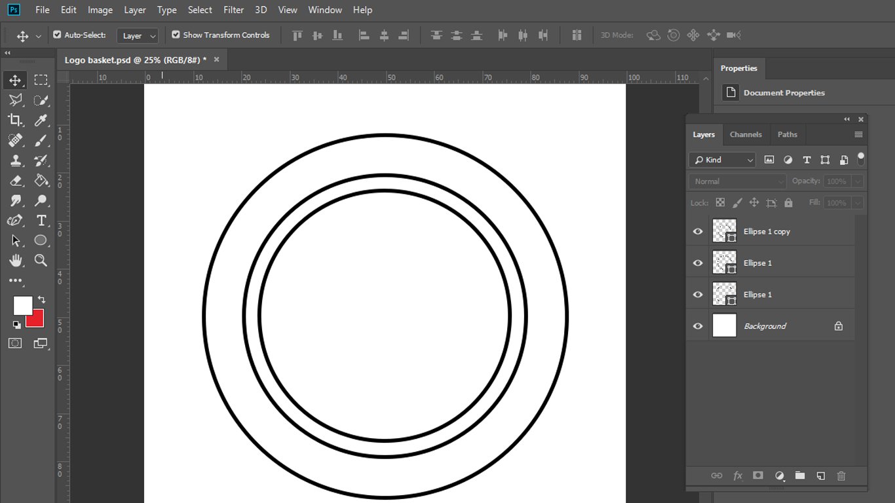
Task: Disable Show Transform Controls
Action: point(175,35)
